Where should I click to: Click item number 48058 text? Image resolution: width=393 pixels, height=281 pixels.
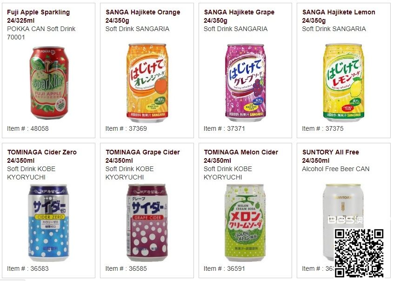pyautogui.click(x=28, y=128)
